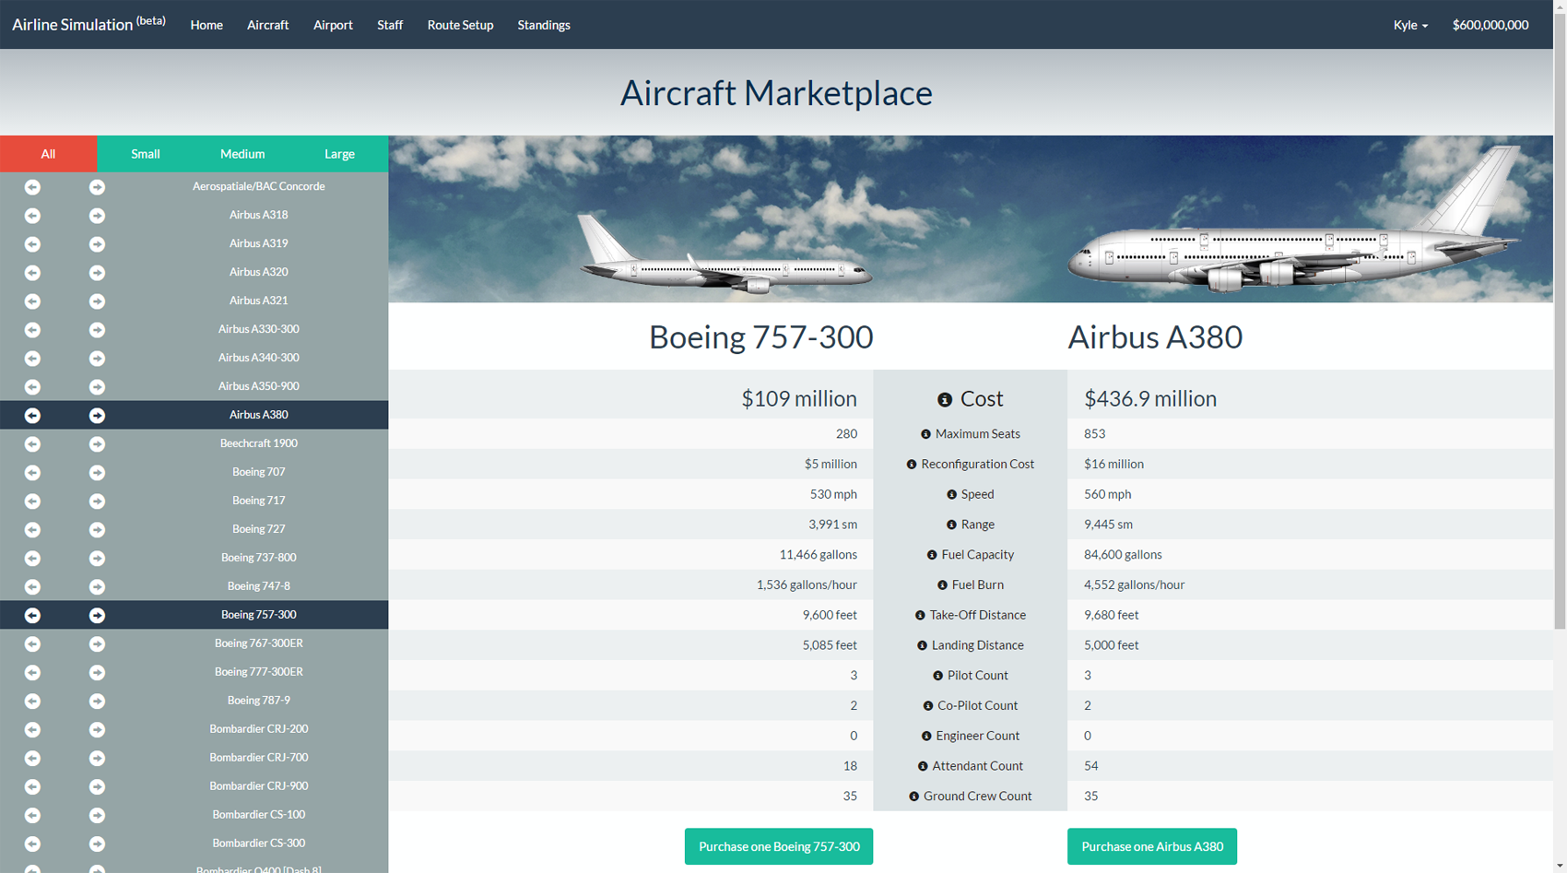This screenshot has height=873, width=1567.
Task: Filter list by Large aircraft
Action: tap(339, 154)
